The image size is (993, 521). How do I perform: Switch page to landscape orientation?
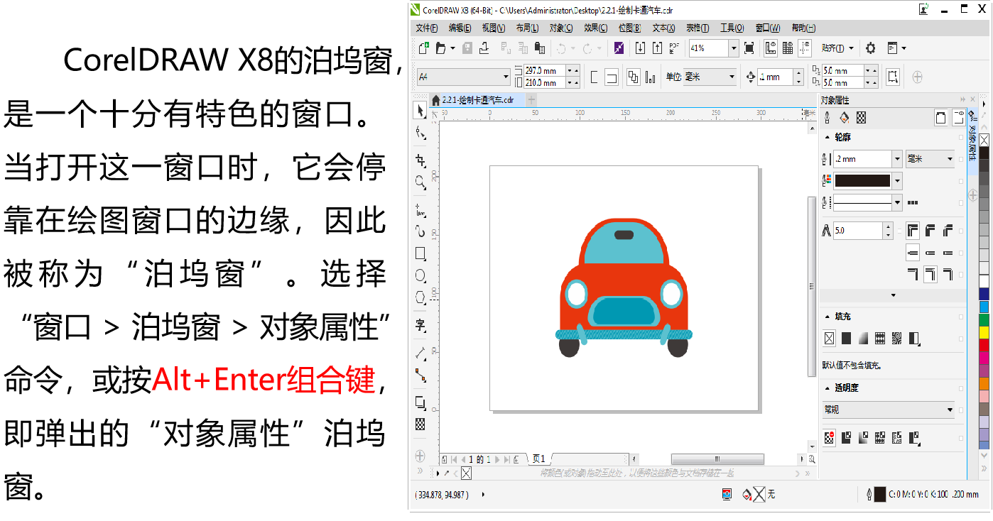click(612, 77)
